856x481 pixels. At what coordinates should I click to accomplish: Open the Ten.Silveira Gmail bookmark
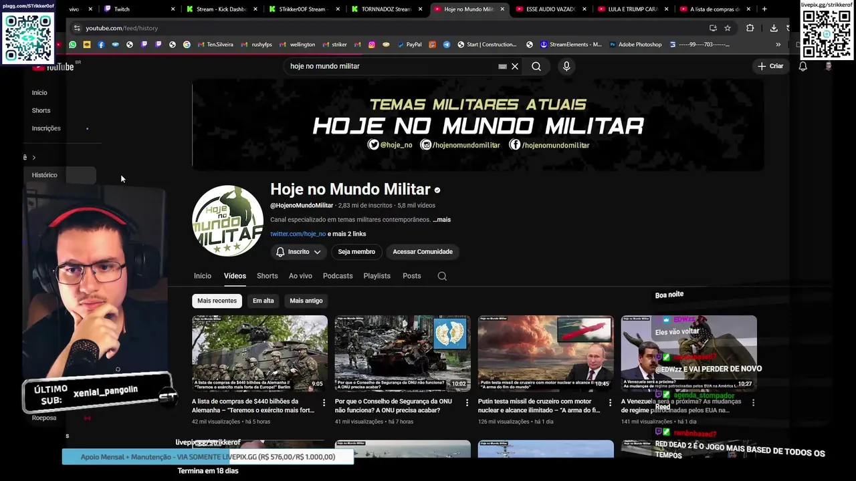215,45
